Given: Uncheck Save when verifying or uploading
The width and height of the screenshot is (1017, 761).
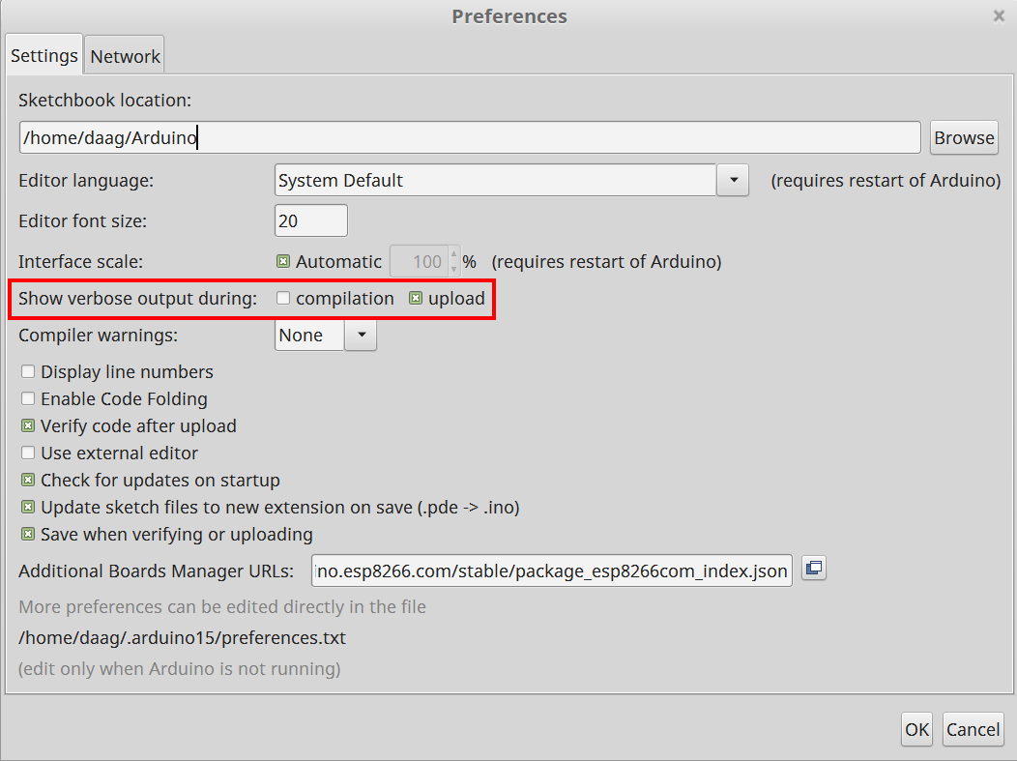Looking at the screenshot, I should pos(28,535).
